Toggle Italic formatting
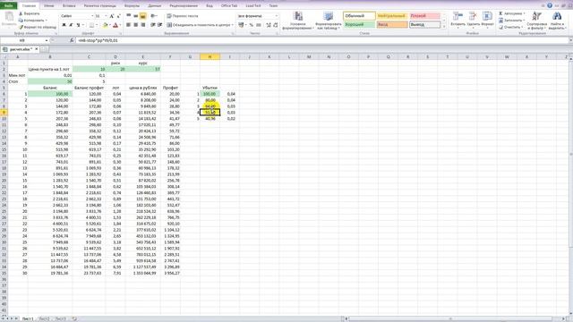Image resolution: width=573 pixels, height=322 pixels. (x=71, y=25)
